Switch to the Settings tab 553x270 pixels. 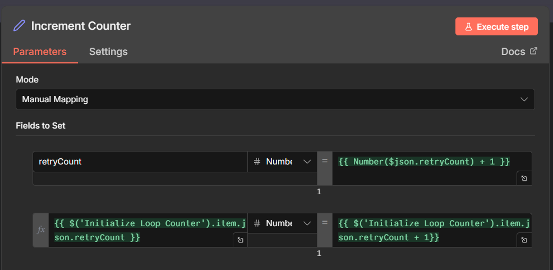108,52
